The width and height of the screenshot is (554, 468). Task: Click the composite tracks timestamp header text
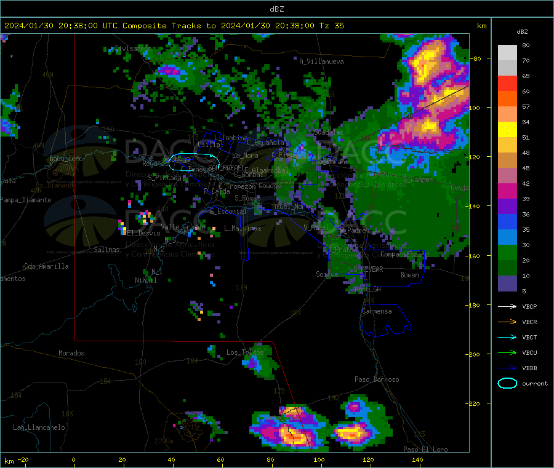[x=174, y=26]
